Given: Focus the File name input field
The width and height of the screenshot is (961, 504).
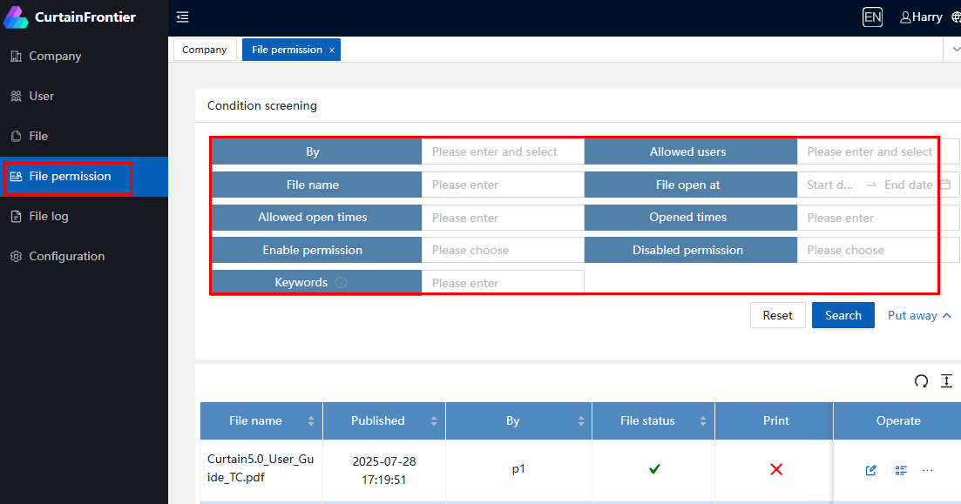Looking at the screenshot, I should point(503,185).
